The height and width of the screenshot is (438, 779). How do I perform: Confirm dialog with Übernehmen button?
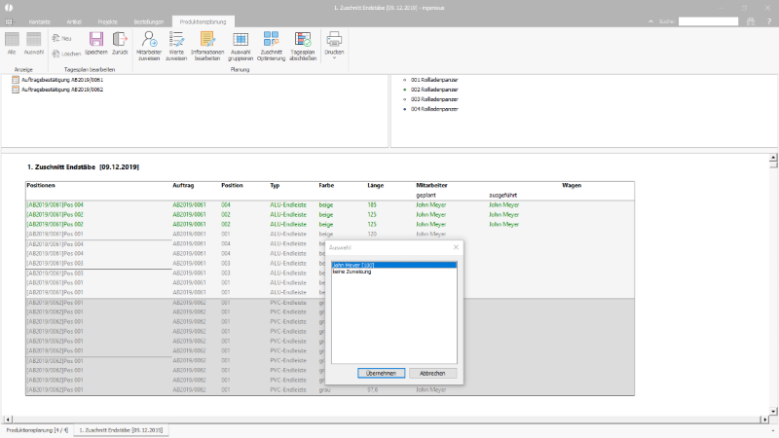coord(381,373)
